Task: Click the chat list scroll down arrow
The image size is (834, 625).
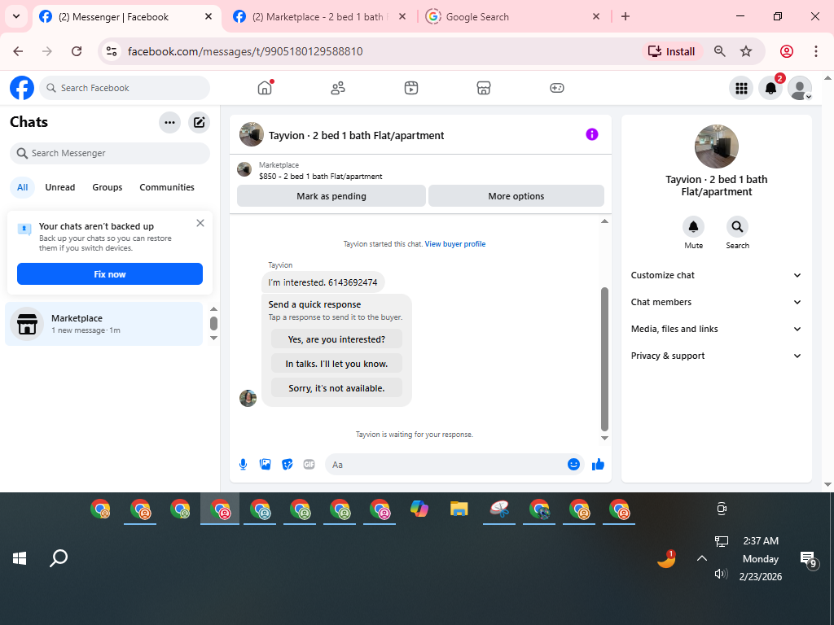Action: point(214,338)
